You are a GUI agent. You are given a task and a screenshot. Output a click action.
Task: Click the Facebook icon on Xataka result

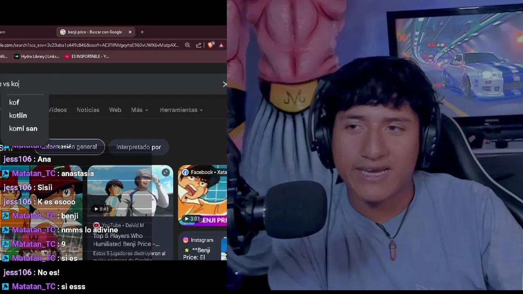pos(185,172)
